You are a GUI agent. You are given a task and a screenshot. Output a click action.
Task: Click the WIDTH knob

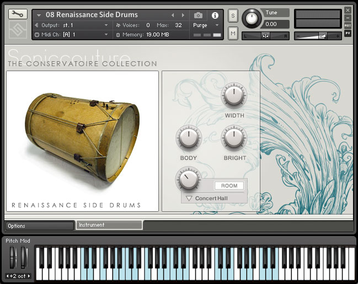tap(234, 95)
